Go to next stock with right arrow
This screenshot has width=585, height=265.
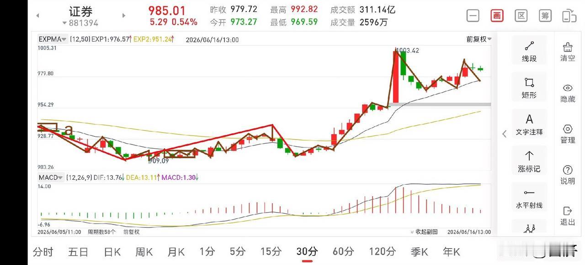[x=123, y=16]
